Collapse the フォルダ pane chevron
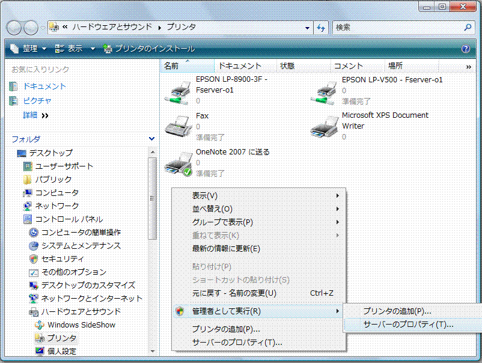 [151, 139]
